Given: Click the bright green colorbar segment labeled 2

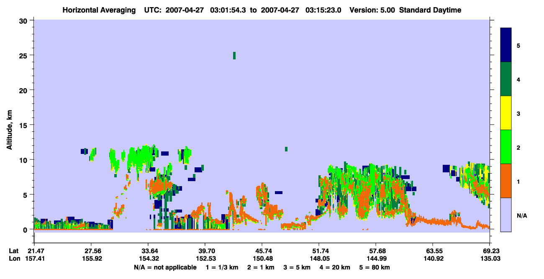Looking at the screenshot, I should tap(506, 147).
